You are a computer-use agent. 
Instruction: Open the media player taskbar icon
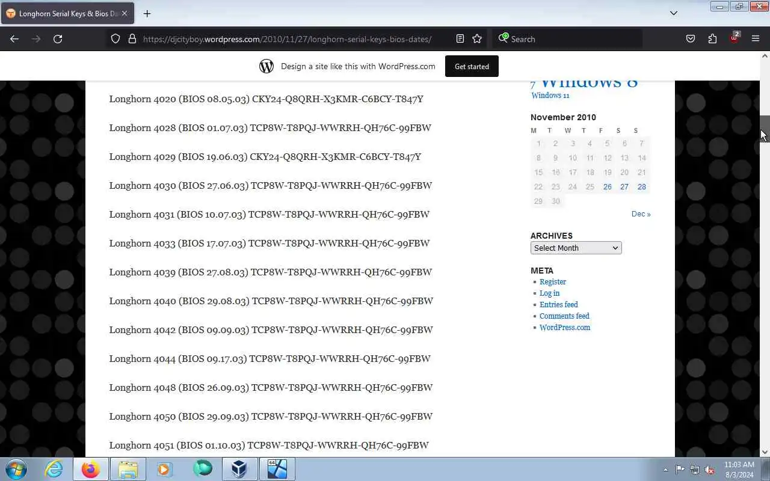165,469
